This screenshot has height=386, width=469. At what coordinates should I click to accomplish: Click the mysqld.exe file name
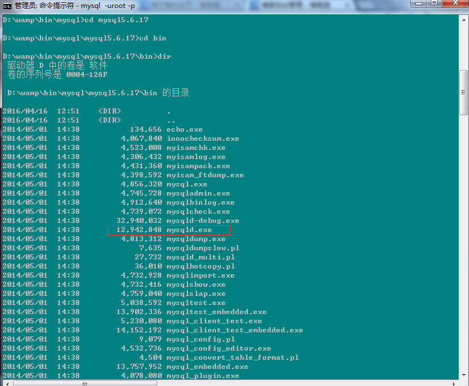pos(189,230)
